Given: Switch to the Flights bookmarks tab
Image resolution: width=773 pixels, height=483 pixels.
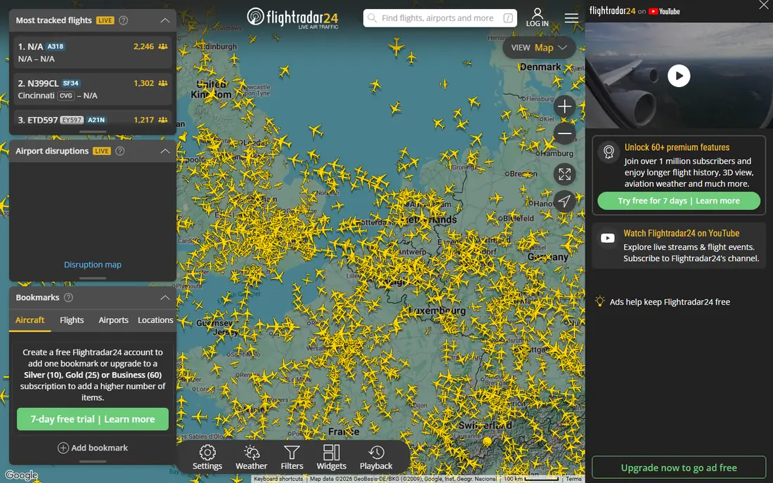Looking at the screenshot, I should 72,320.
